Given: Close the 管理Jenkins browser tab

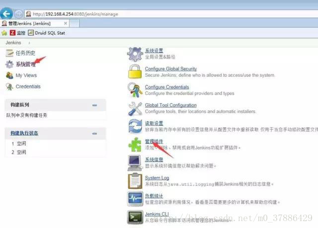Looking at the screenshot, I should (x=66, y=23).
